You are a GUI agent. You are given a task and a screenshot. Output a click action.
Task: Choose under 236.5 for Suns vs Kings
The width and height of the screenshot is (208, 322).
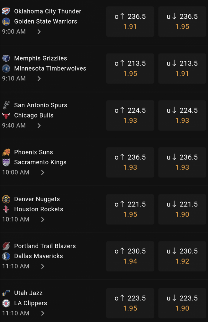coord(182,162)
